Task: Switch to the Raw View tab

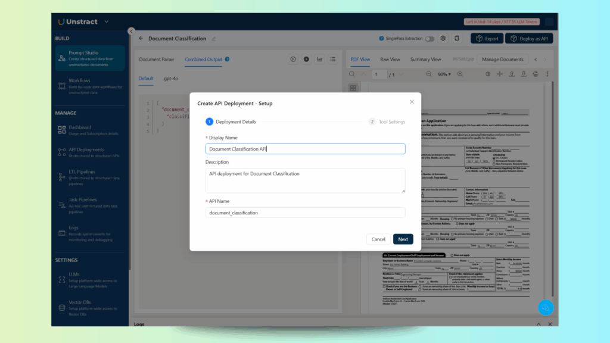Action: coord(390,60)
